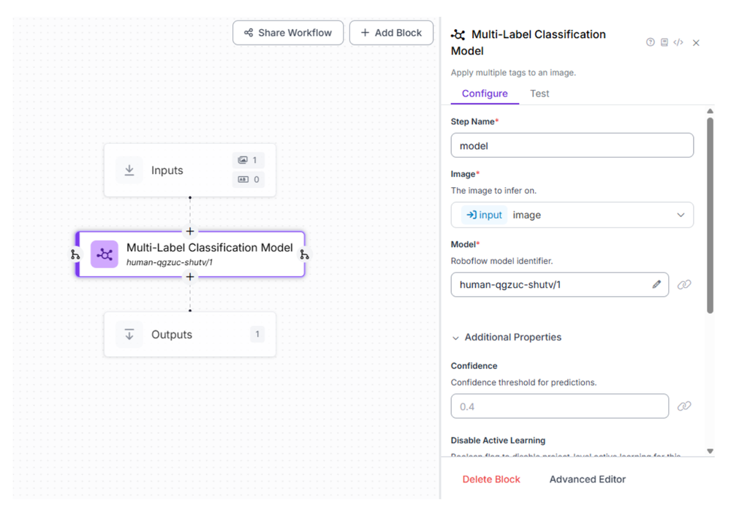Click the Share Workflow button
Screen dimensions: 731x516
point(288,32)
